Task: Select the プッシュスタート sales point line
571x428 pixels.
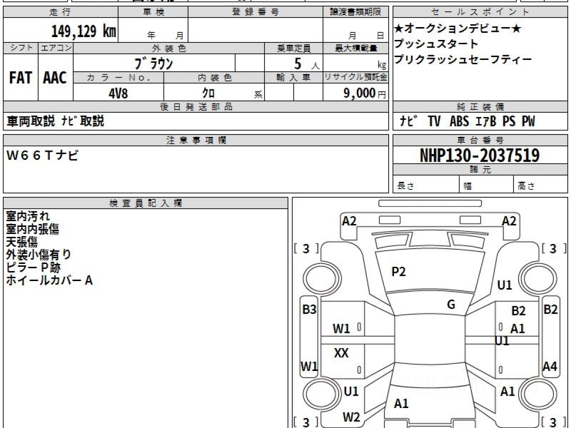Action: [x=436, y=44]
